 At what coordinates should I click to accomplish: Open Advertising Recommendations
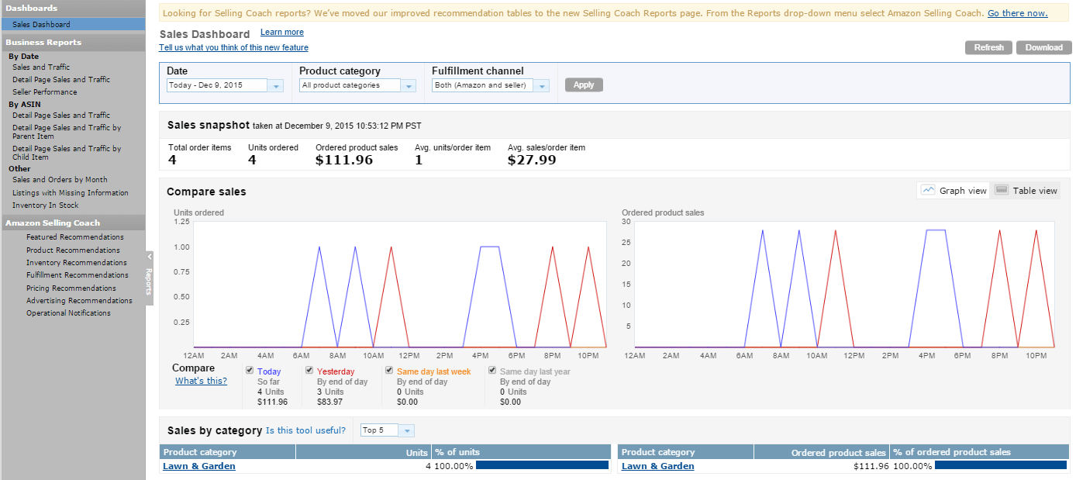[79, 301]
